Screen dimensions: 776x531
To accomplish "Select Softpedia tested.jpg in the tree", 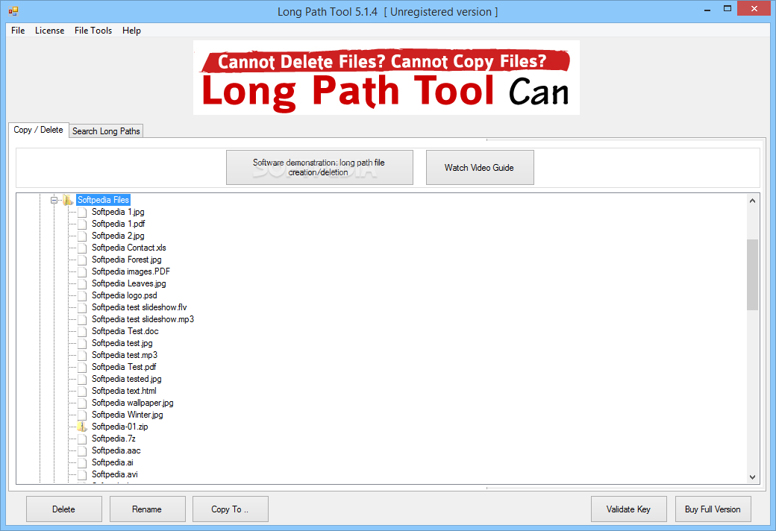I will [x=126, y=379].
